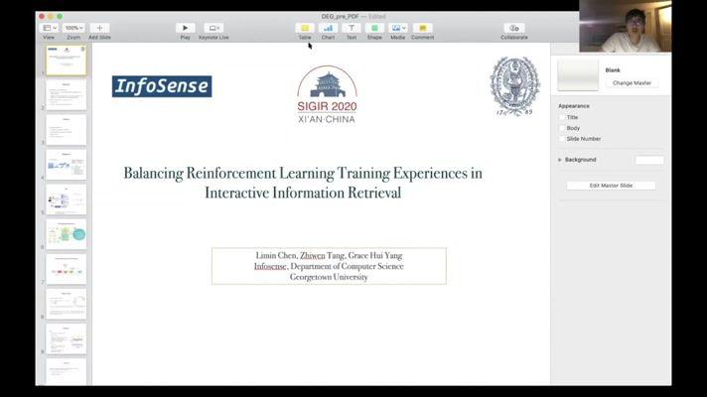Enable the Title appearance checkbox
Viewport: 707px width, 397px height.
click(x=561, y=117)
